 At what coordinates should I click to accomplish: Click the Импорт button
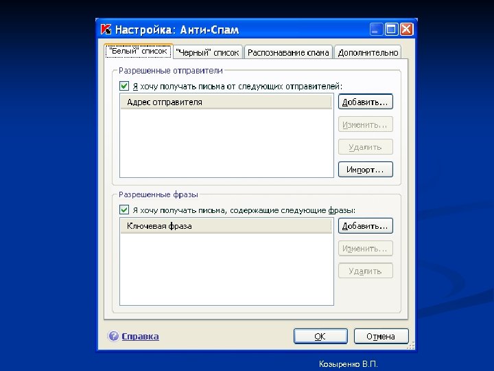(x=366, y=170)
